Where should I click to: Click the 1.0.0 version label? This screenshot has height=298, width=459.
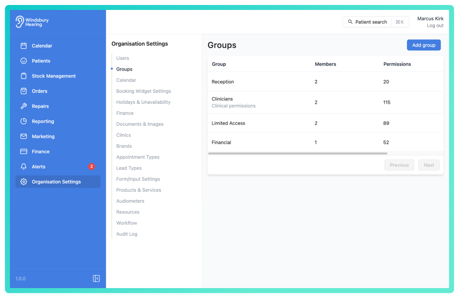click(x=20, y=279)
